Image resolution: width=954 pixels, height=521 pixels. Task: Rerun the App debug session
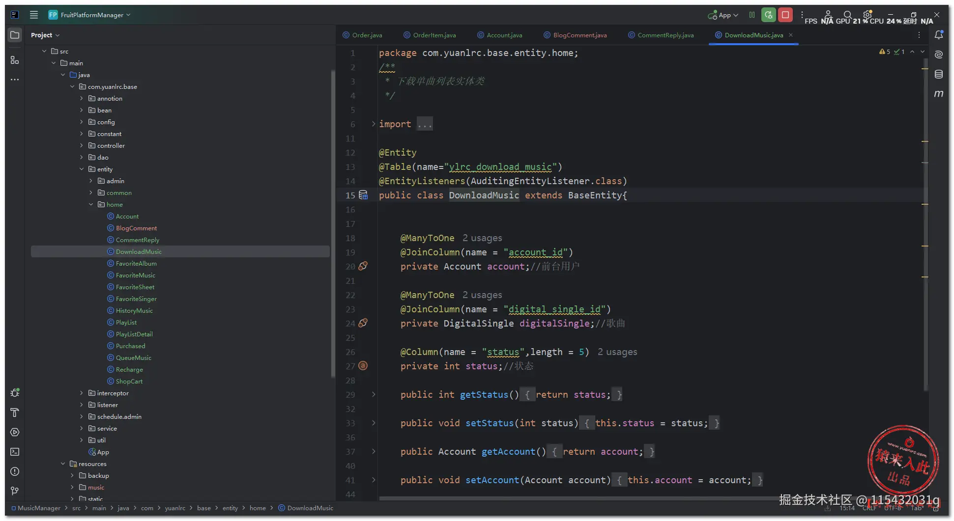[x=769, y=15]
